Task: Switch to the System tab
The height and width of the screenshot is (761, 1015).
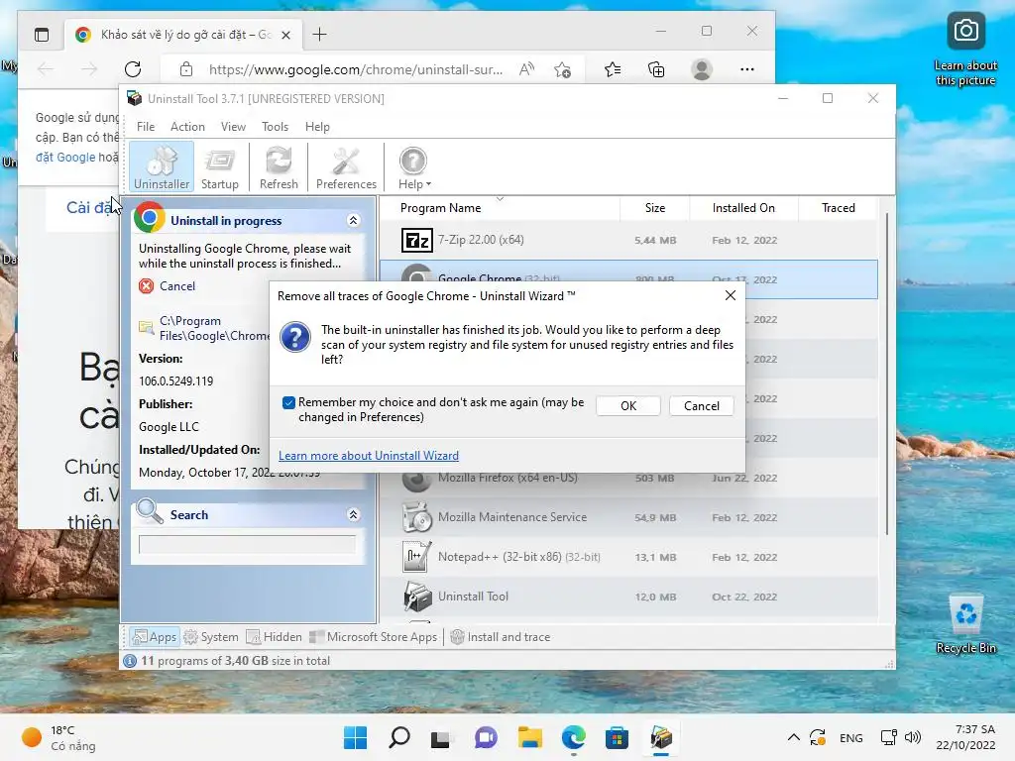Action: [211, 637]
